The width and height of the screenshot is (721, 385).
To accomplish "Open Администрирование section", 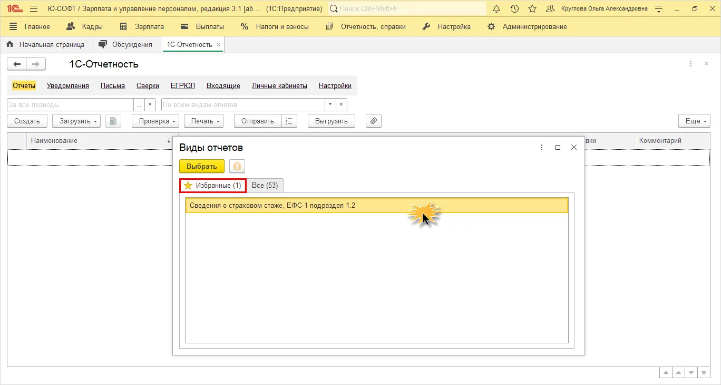I will pyautogui.click(x=527, y=26).
